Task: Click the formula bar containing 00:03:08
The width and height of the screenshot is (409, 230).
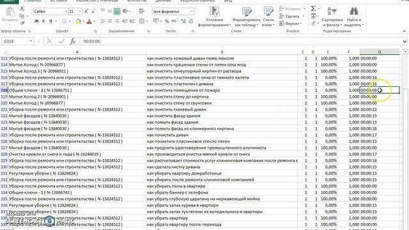Action: click(240, 42)
